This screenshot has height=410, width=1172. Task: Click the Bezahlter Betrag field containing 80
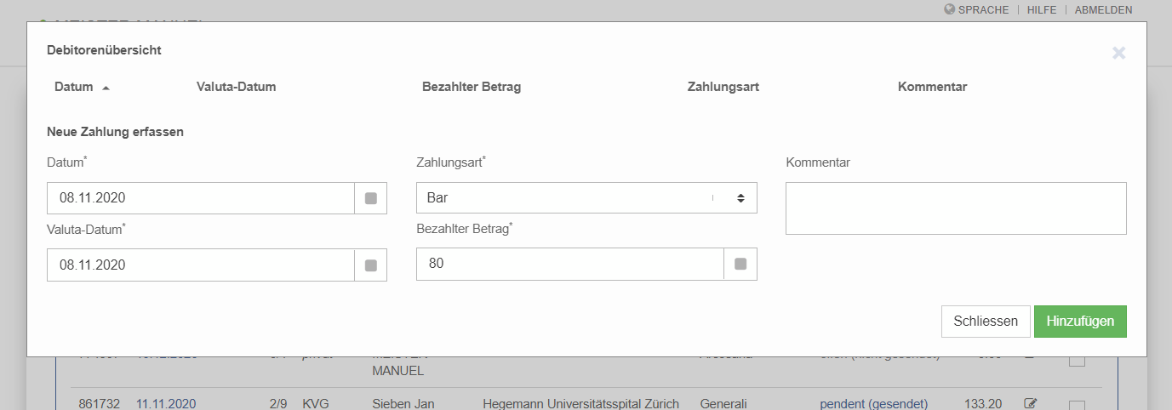569,265
